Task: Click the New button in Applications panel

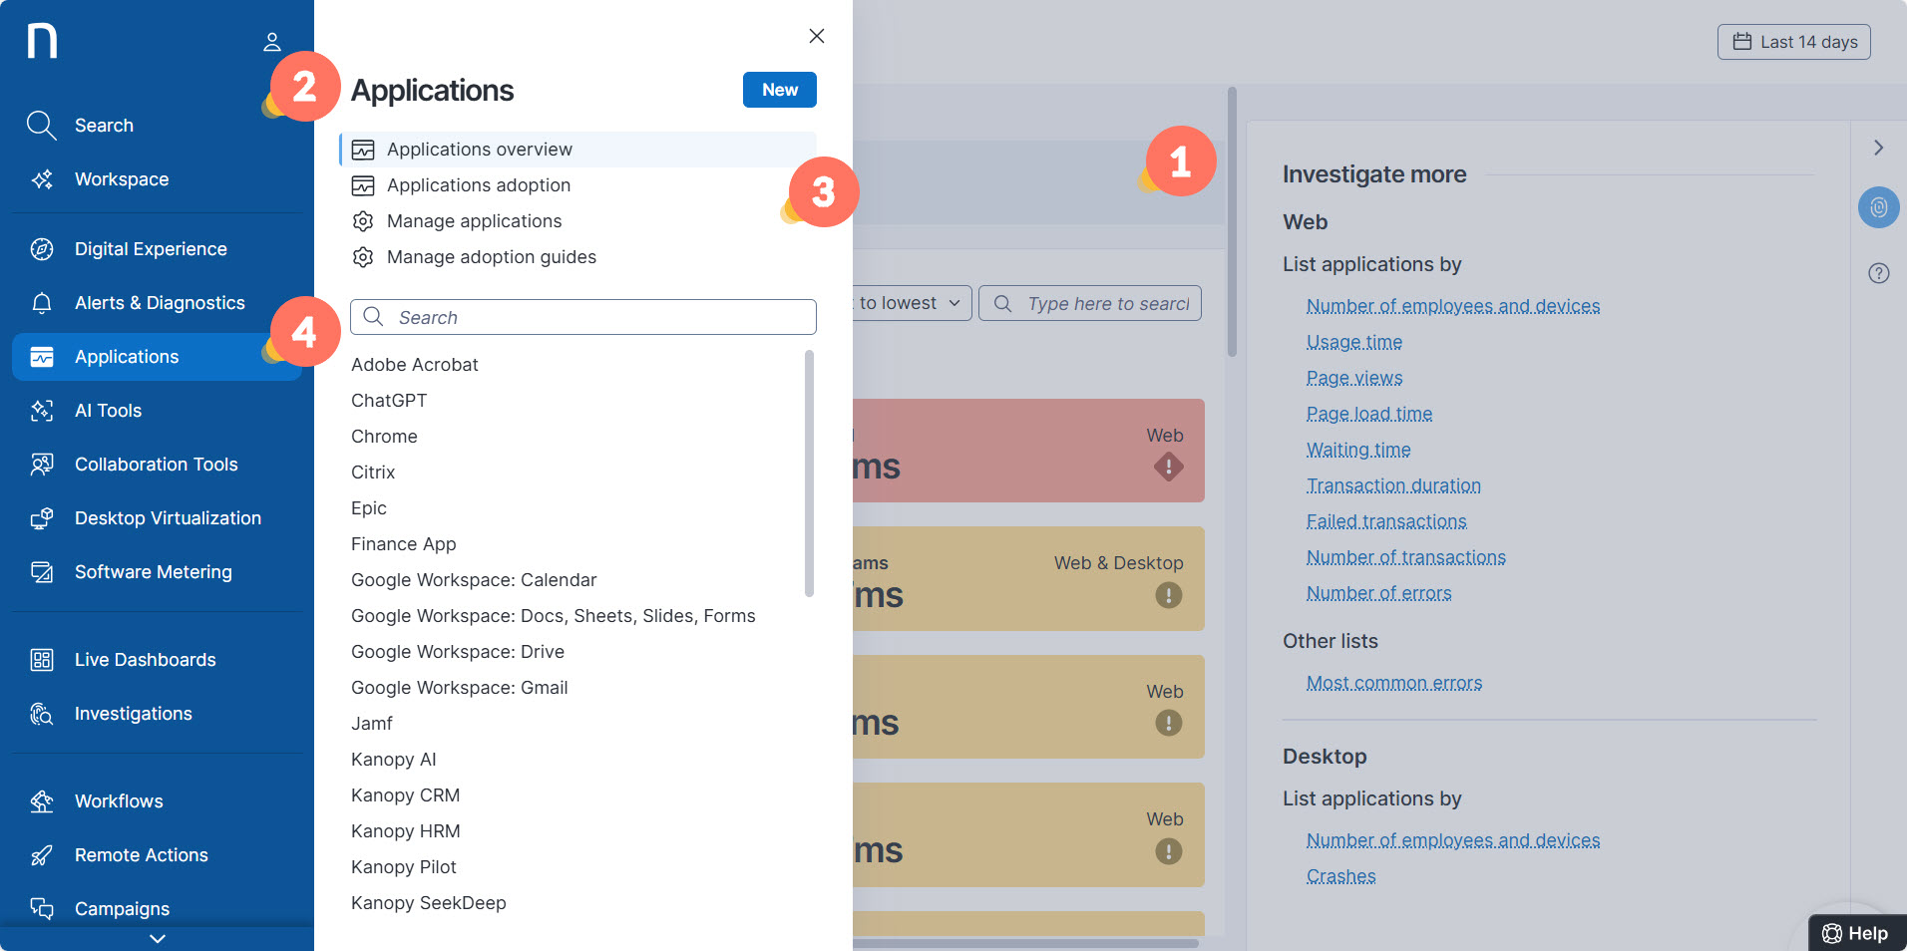Action: point(779,90)
